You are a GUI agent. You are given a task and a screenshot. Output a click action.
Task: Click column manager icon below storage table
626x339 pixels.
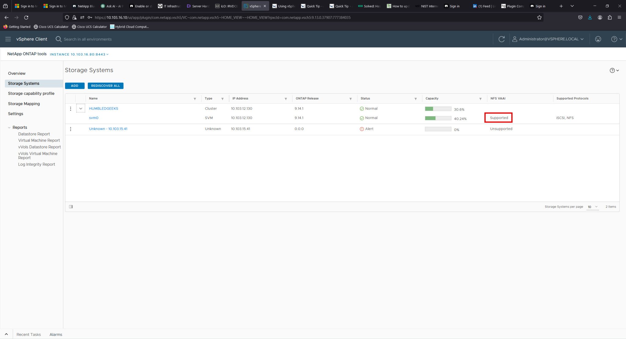[71, 207]
